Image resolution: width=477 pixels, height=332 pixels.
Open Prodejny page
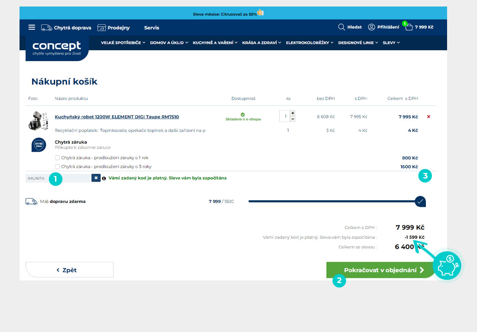point(119,28)
